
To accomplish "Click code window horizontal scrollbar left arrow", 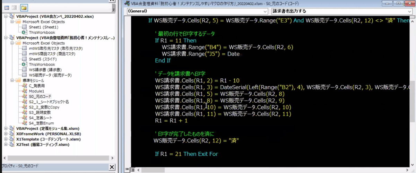I will (139, 170).
